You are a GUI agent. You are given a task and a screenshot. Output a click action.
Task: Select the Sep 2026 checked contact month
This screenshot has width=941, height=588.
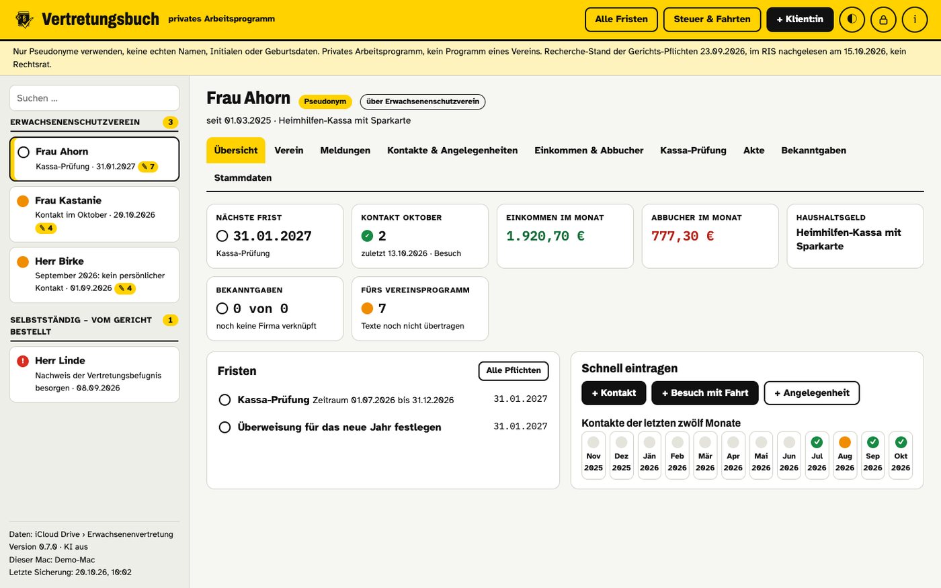(873, 455)
